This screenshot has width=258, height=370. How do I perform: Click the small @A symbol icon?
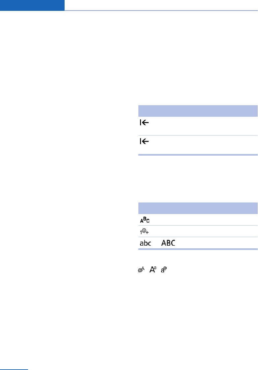point(142,270)
